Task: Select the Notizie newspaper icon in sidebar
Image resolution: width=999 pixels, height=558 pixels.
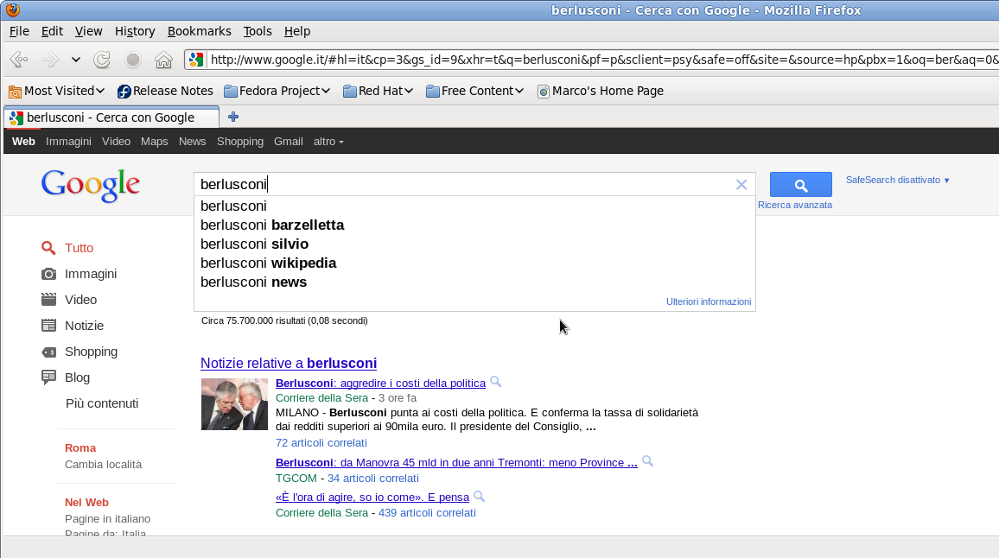Action: click(48, 326)
